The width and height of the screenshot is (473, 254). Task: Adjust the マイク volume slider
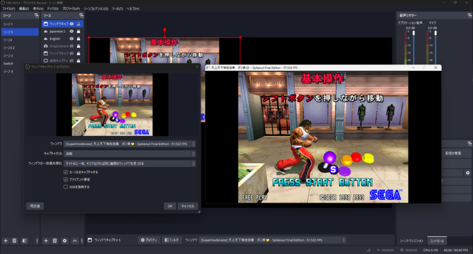click(435, 33)
